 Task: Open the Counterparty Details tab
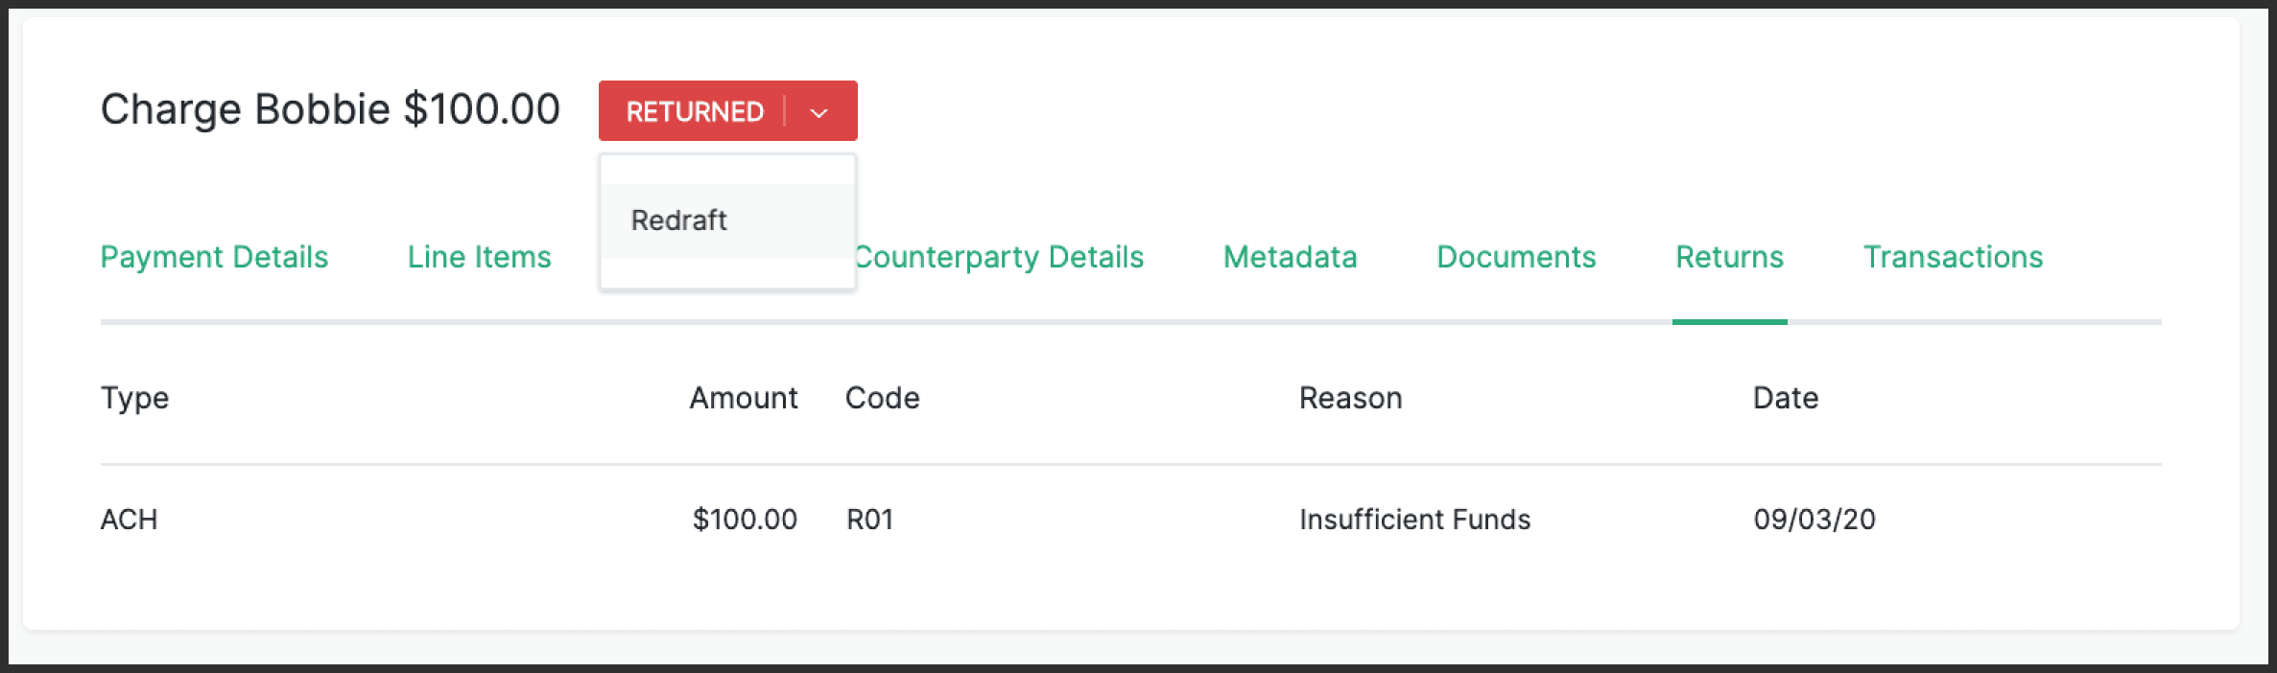[x=999, y=257]
